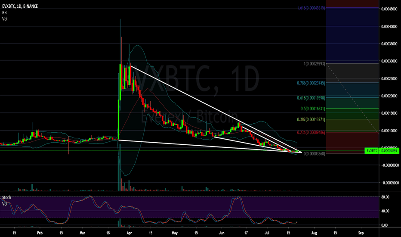This screenshot has width=401, height=237.
Task: Click -0.00000000 on the price axis
Action: (x=390, y=165)
